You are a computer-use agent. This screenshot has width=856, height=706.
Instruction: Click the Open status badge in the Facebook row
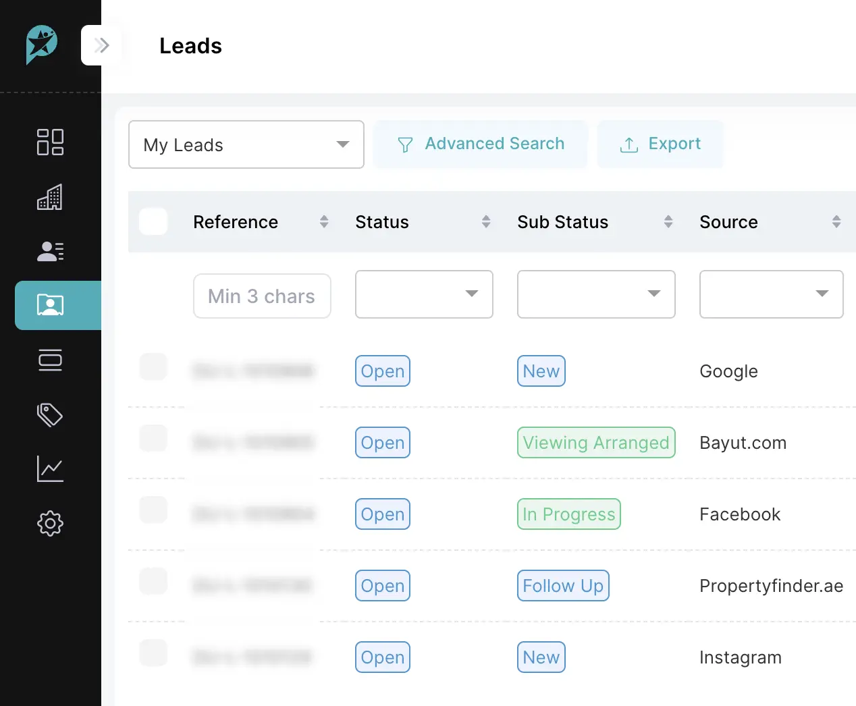click(383, 514)
